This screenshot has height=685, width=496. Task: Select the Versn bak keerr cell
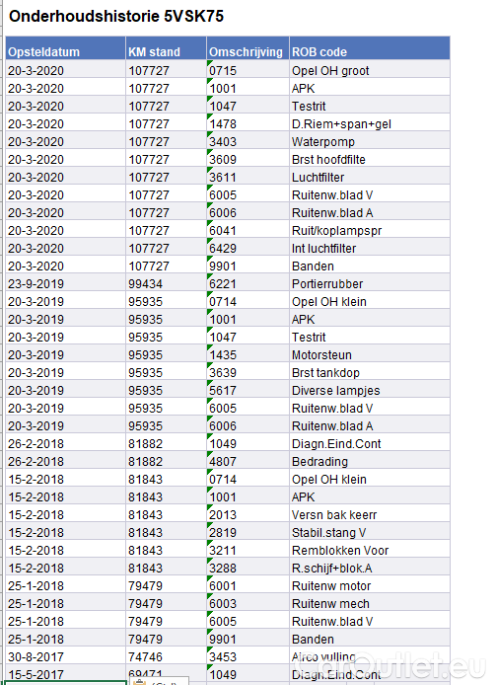point(370,514)
